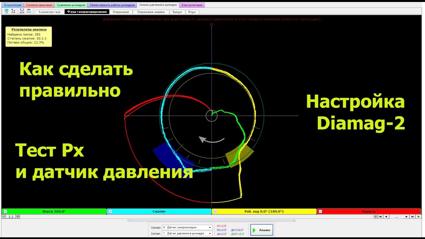Viewport: 425px width, 239px height.
Task: Click the top marker handle on vertical axis
Action: click(212, 25)
